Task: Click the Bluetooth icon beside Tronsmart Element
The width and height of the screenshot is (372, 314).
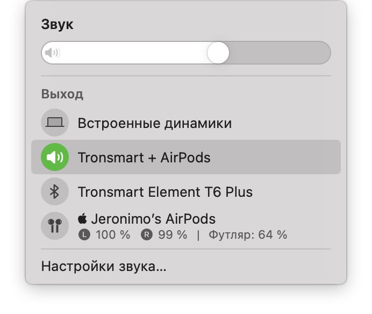Action: pos(55,192)
